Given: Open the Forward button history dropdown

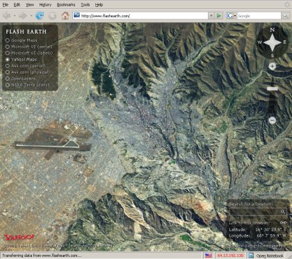Looking at the screenshot, I should pyautogui.click(x=31, y=16).
